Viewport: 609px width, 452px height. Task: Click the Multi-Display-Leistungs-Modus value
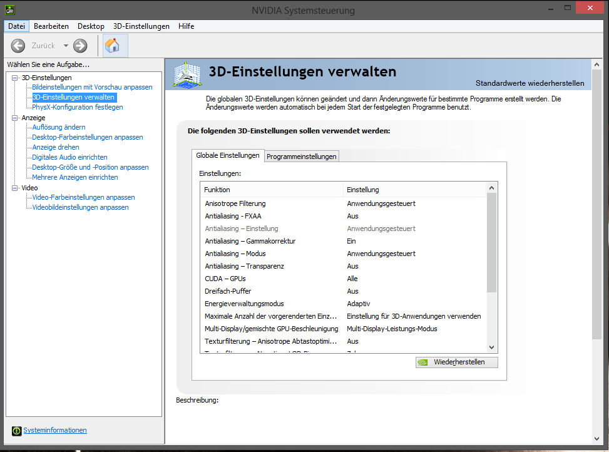(392, 329)
